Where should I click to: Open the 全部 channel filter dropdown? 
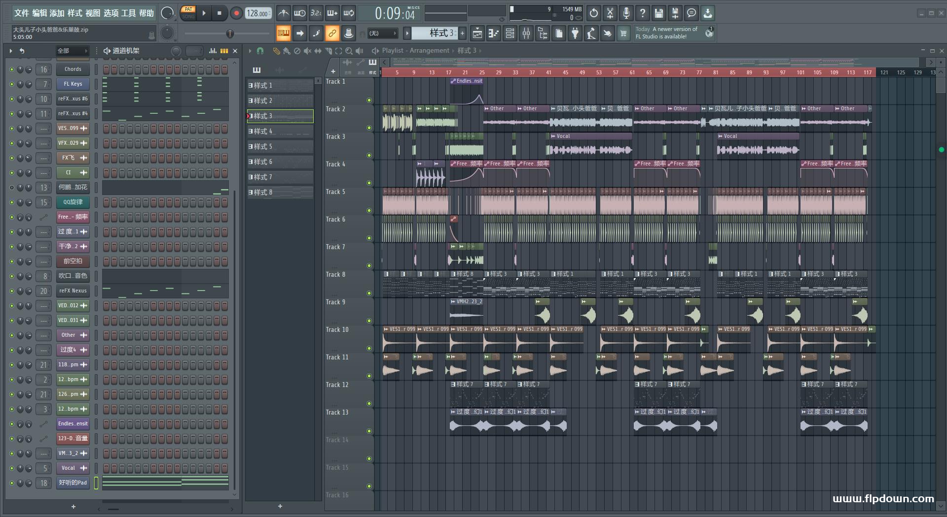[x=72, y=51]
